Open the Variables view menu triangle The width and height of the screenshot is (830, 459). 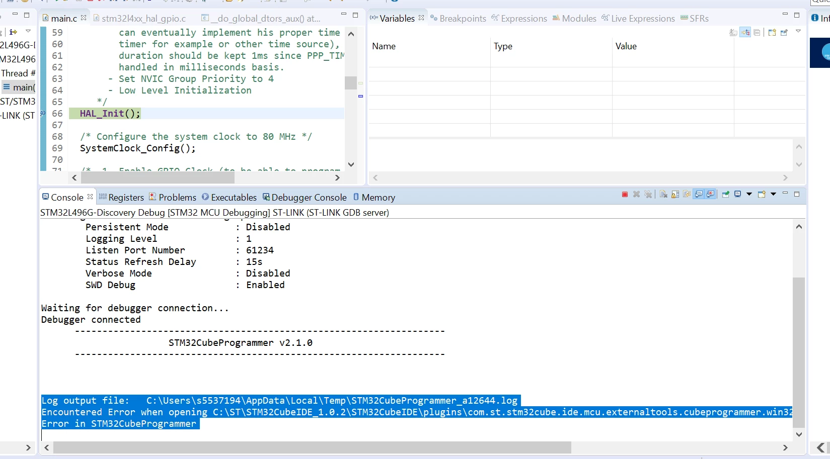[798, 31]
